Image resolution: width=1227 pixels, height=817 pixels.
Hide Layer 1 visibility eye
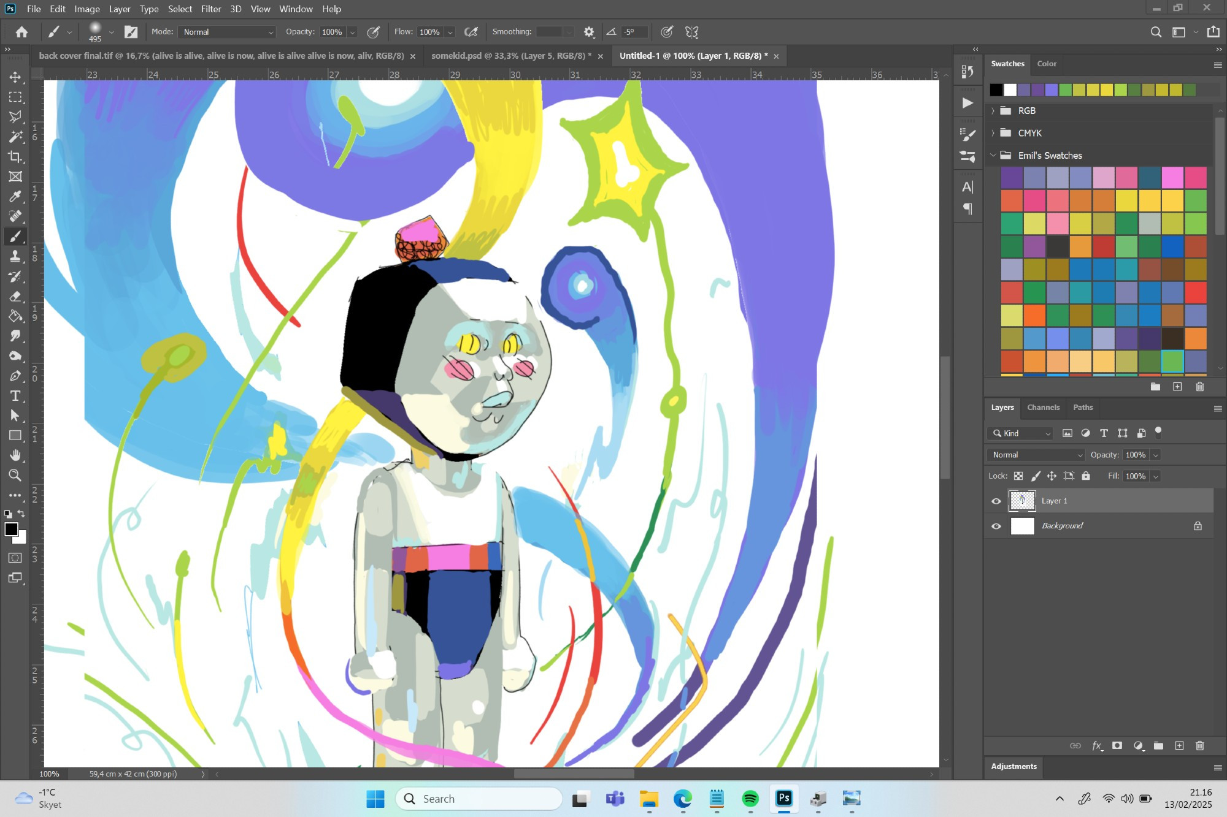point(996,501)
